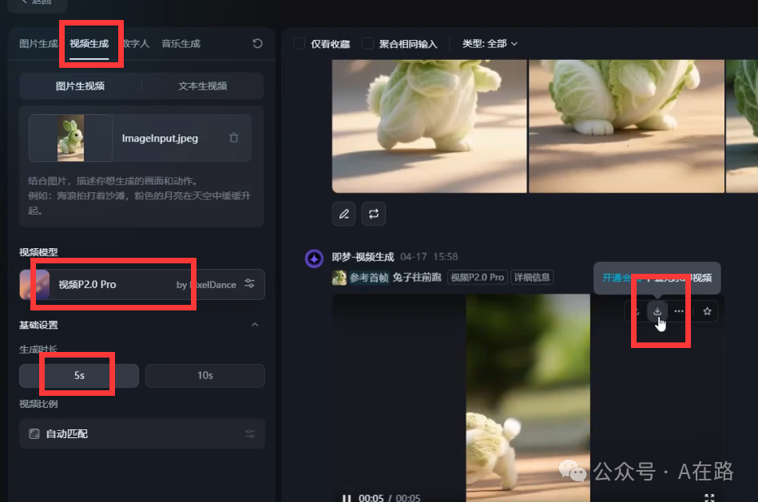Enter fullscreen on the video player
Image resolution: width=758 pixels, height=502 pixels.
pos(709,498)
